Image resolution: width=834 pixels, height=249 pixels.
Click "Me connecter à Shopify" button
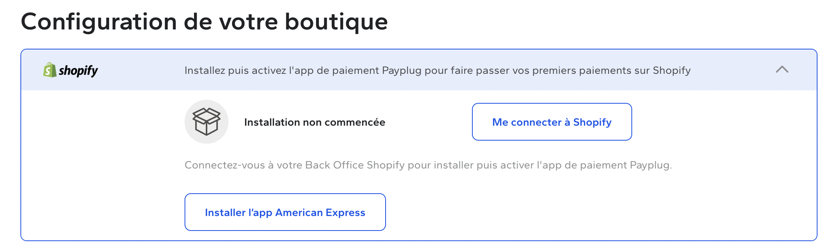552,122
